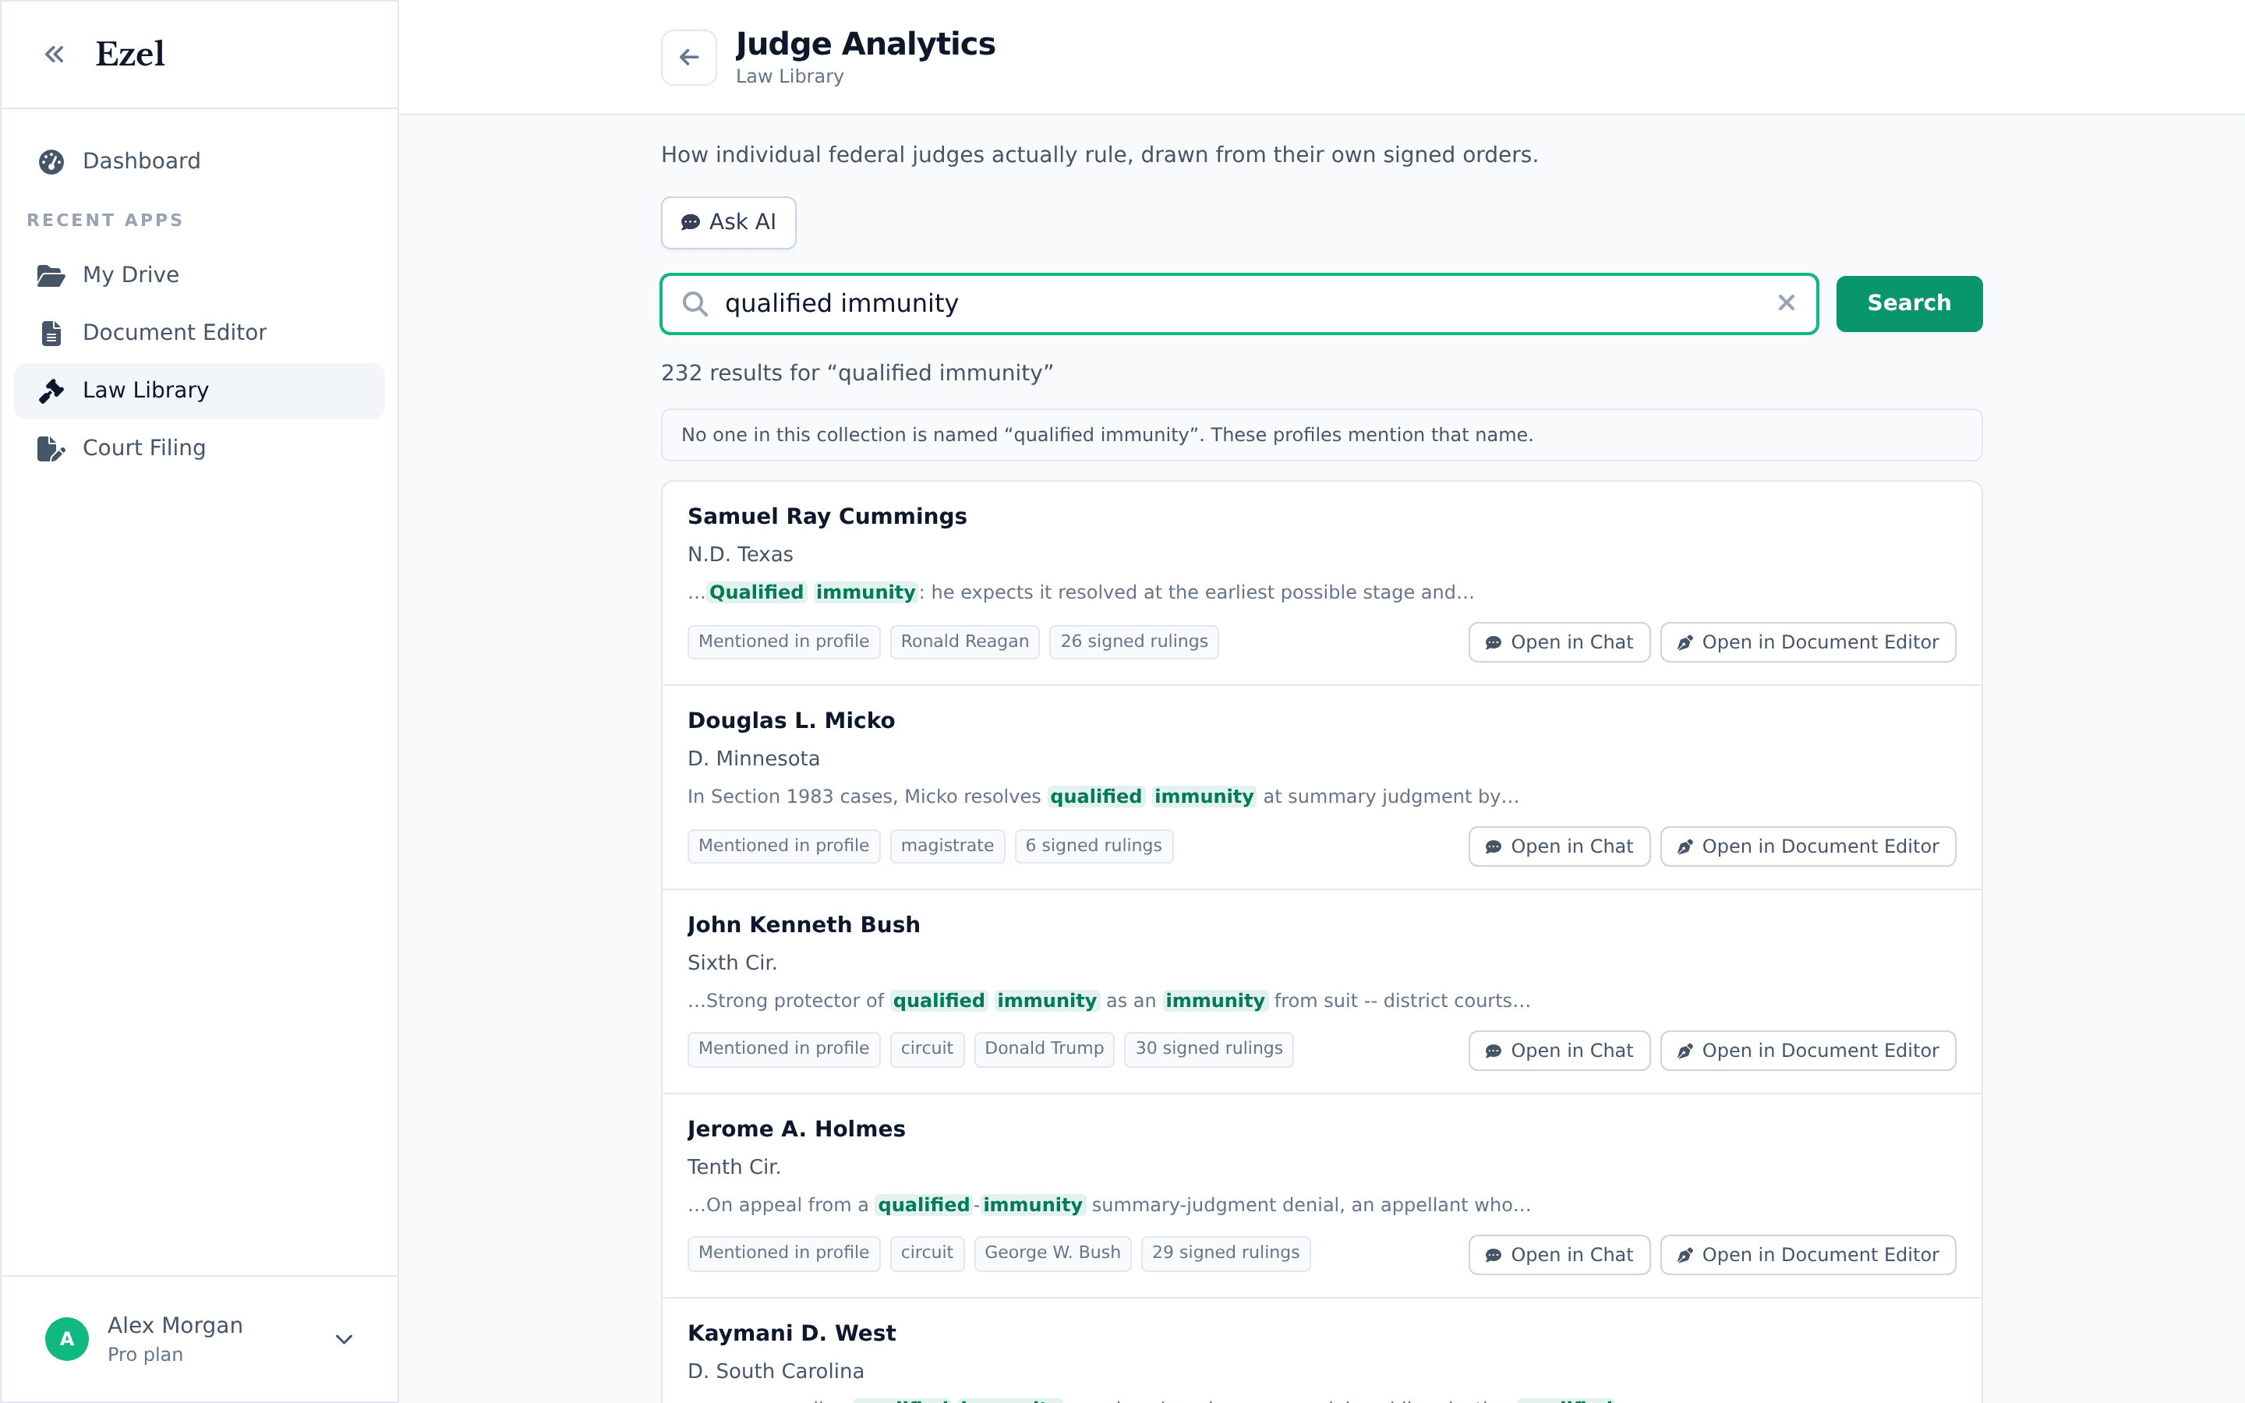Click the magistrate tag

click(x=947, y=846)
